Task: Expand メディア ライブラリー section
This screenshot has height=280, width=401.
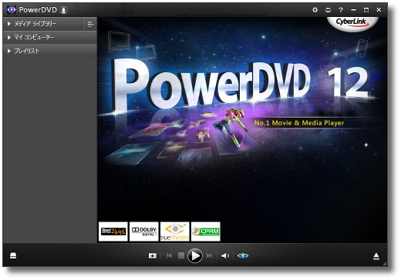Action: [x=9, y=24]
